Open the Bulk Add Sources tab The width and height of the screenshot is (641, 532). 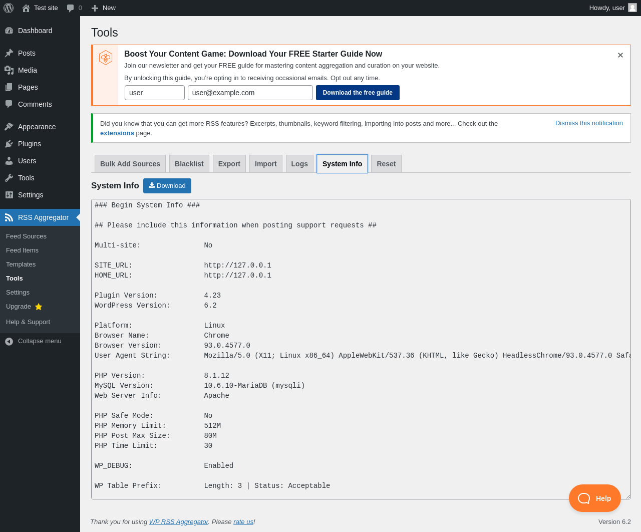(x=130, y=164)
